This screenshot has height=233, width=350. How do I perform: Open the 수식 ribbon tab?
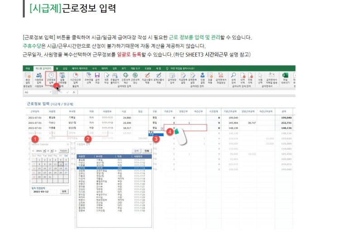(x=95, y=68)
